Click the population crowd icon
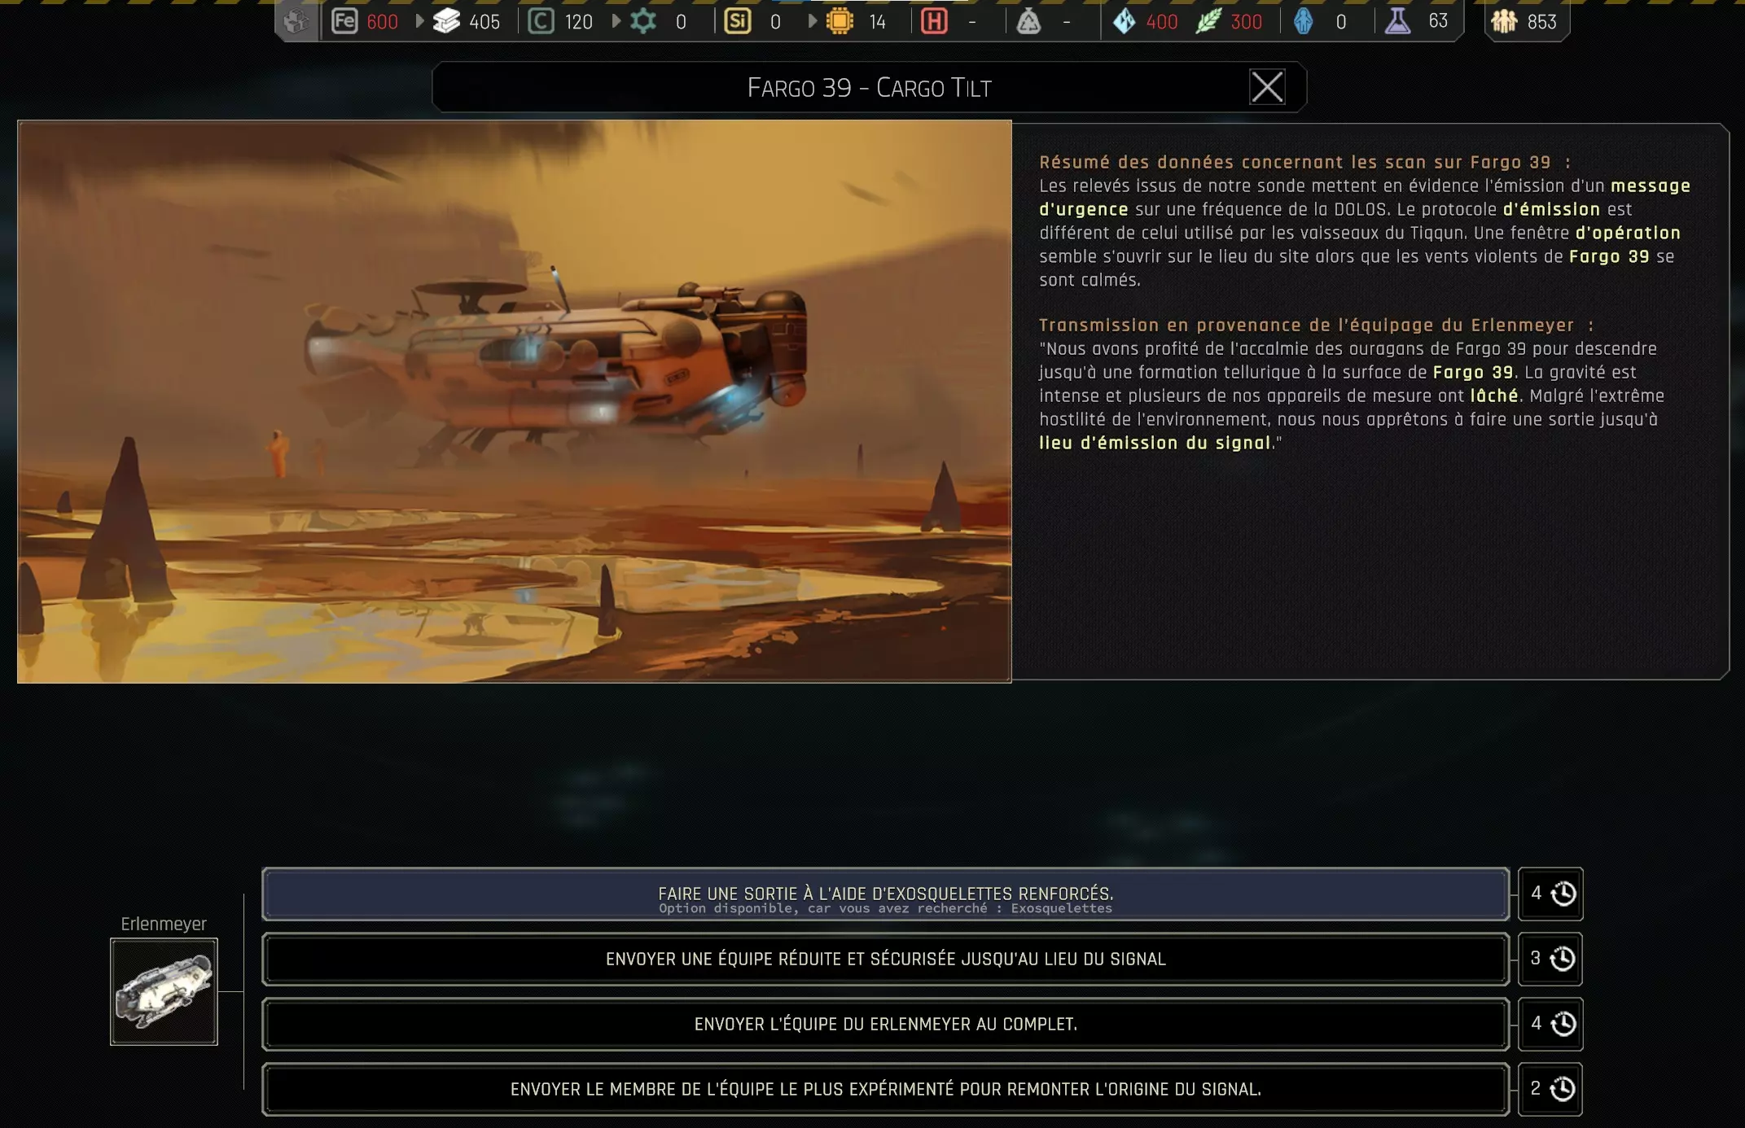Image resolution: width=1745 pixels, height=1128 pixels. click(x=1504, y=21)
